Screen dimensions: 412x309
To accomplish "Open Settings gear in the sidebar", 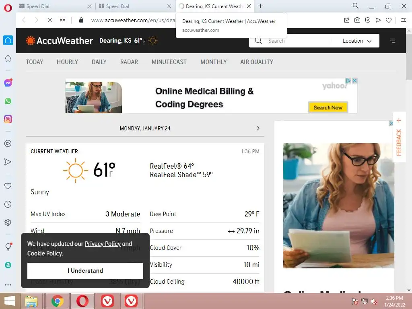I will (x=8, y=222).
